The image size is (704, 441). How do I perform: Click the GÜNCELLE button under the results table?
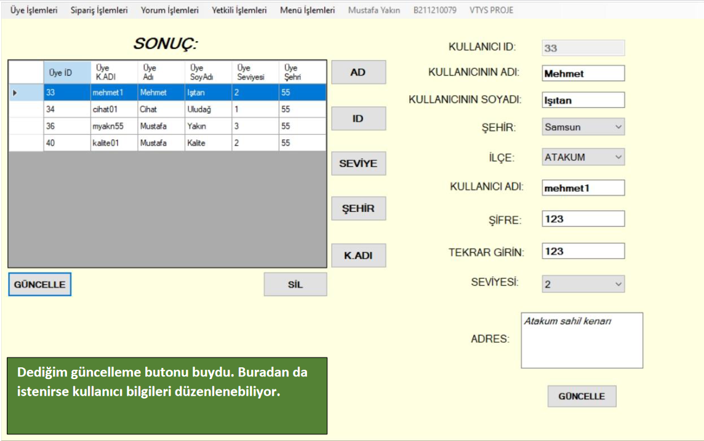coord(40,284)
